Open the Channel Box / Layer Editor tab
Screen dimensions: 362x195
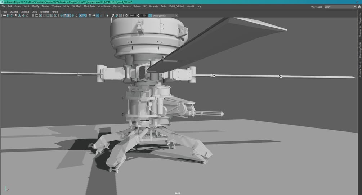(360, 24)
